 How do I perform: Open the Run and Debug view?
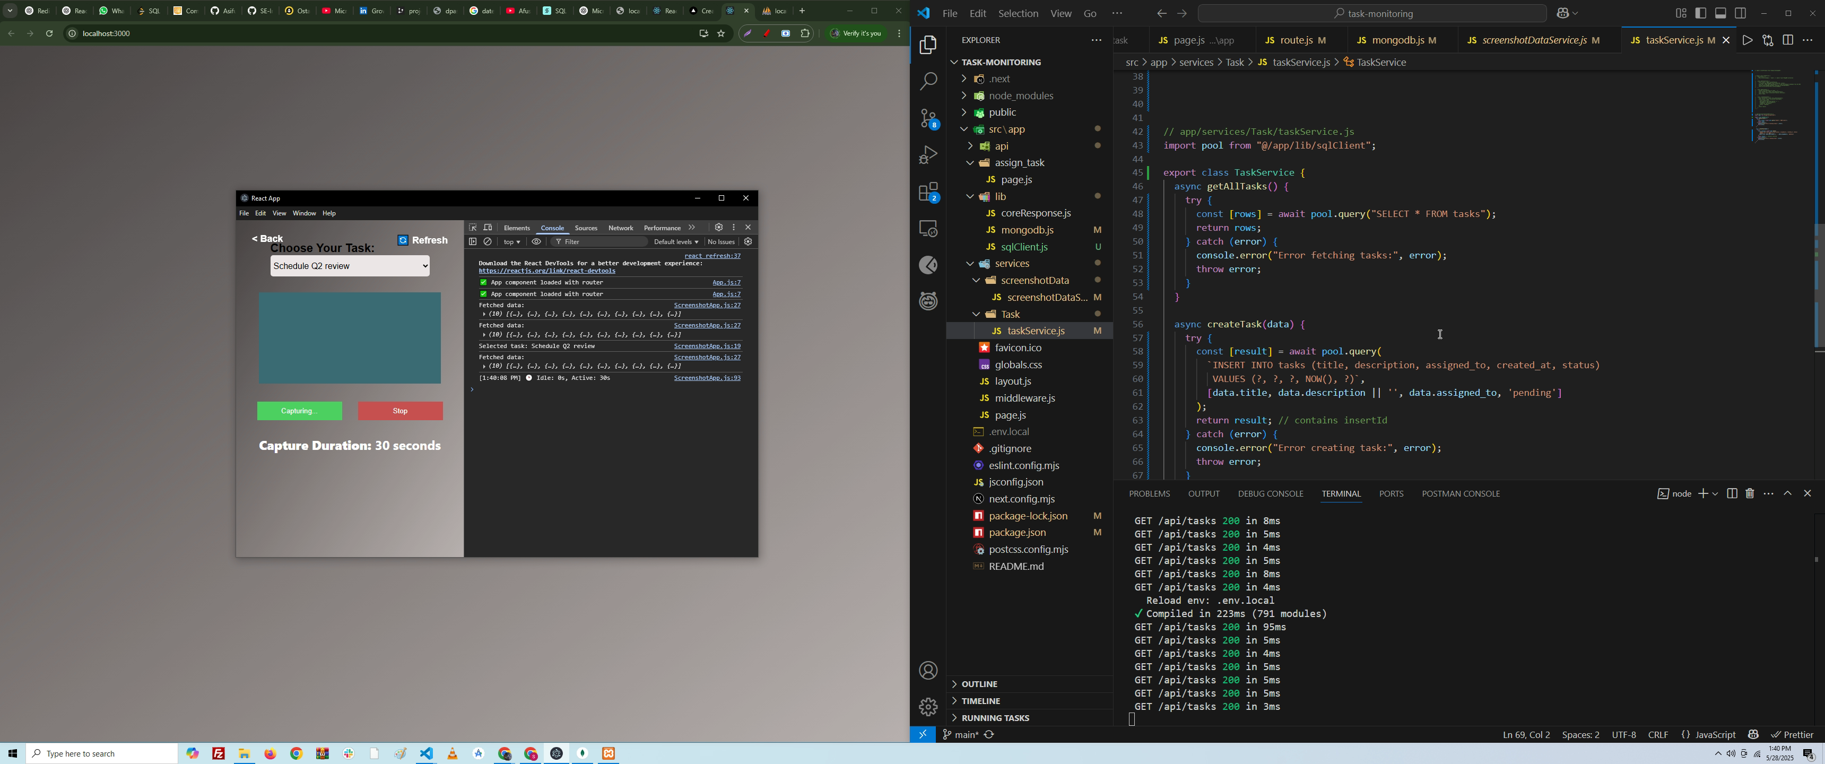point(928,154)
